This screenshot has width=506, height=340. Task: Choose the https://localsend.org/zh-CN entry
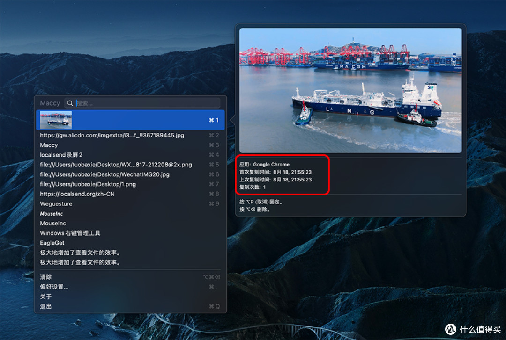[x=130, y=194]
